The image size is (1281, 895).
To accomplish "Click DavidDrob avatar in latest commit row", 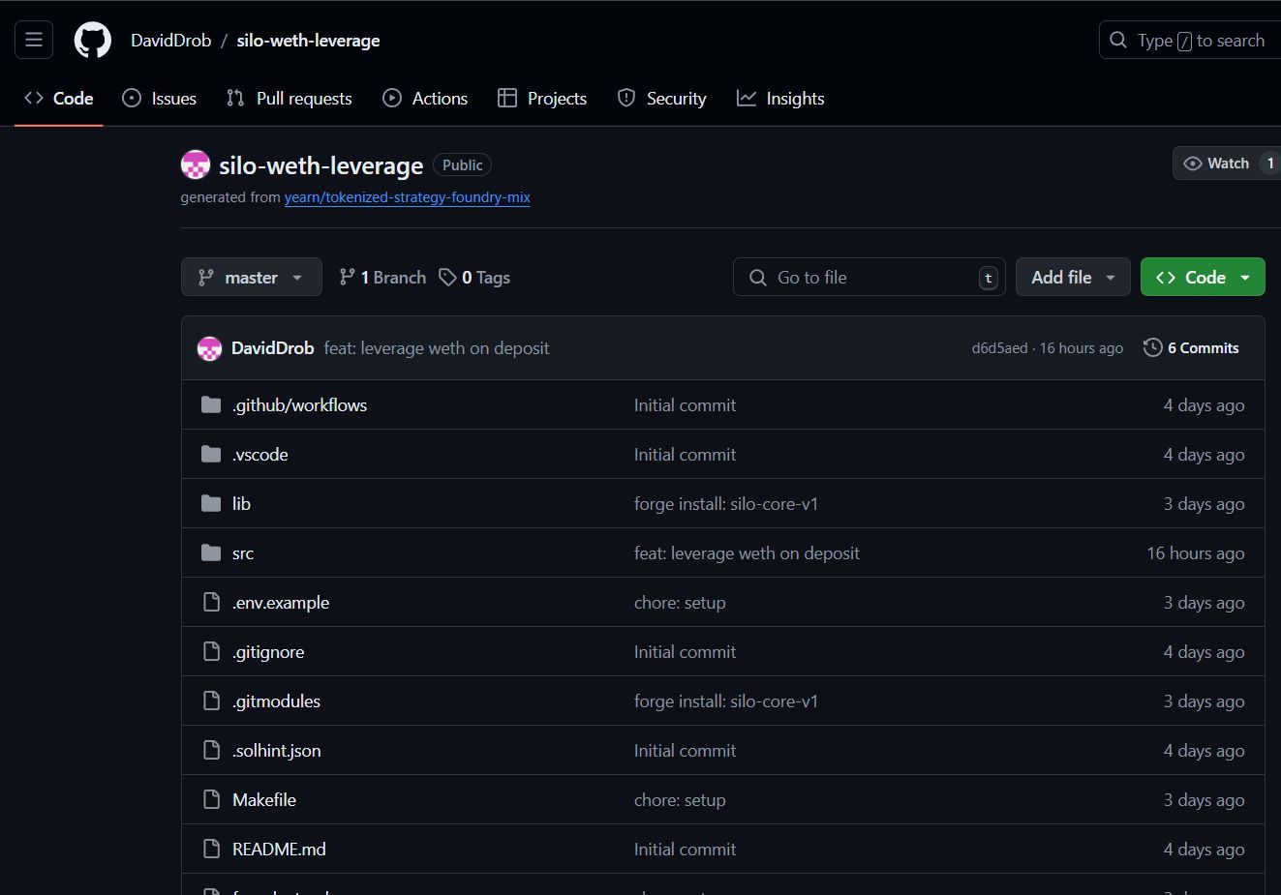I will pos(209,348).
